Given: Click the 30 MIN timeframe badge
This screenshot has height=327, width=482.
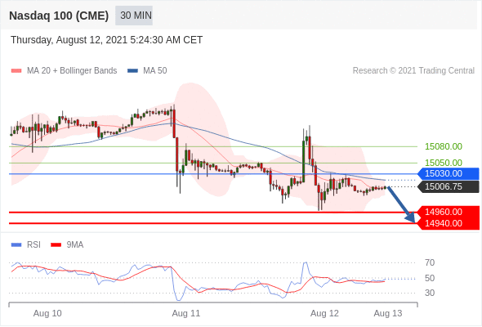Looking at the screenshot, I should click(x=134, y=16).
